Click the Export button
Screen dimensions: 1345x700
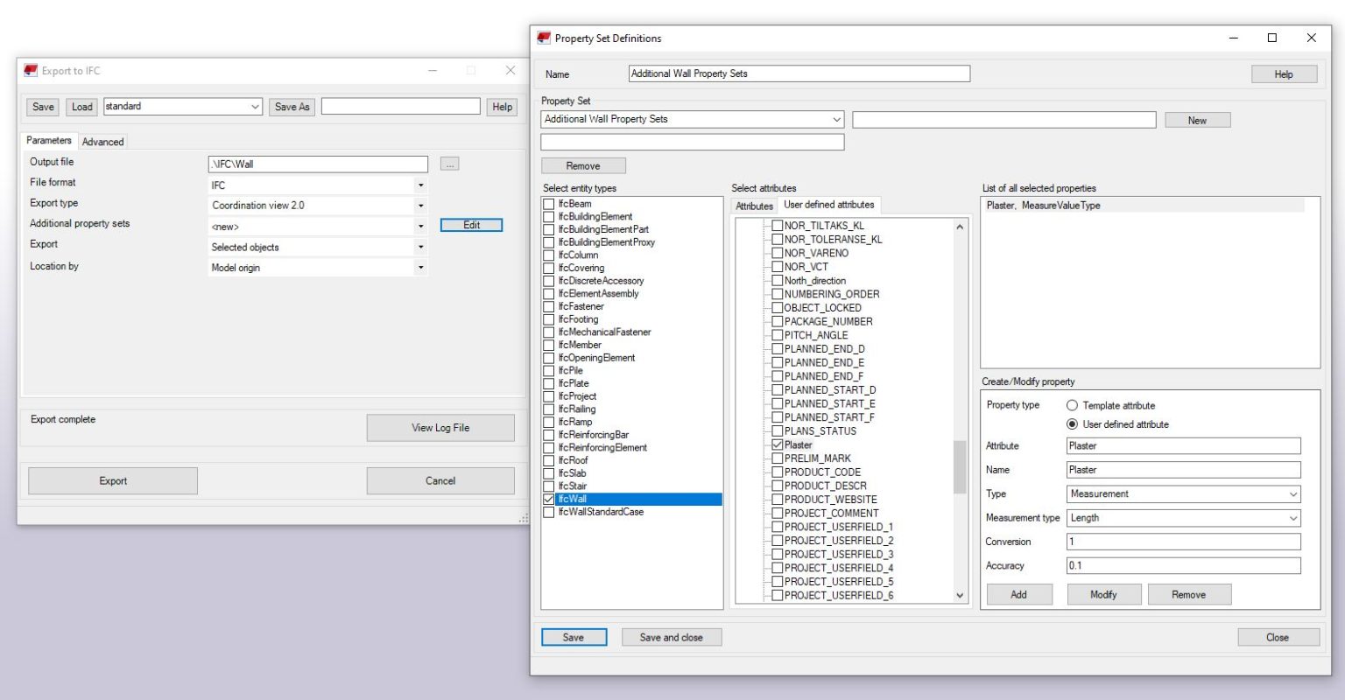(112, 479)
